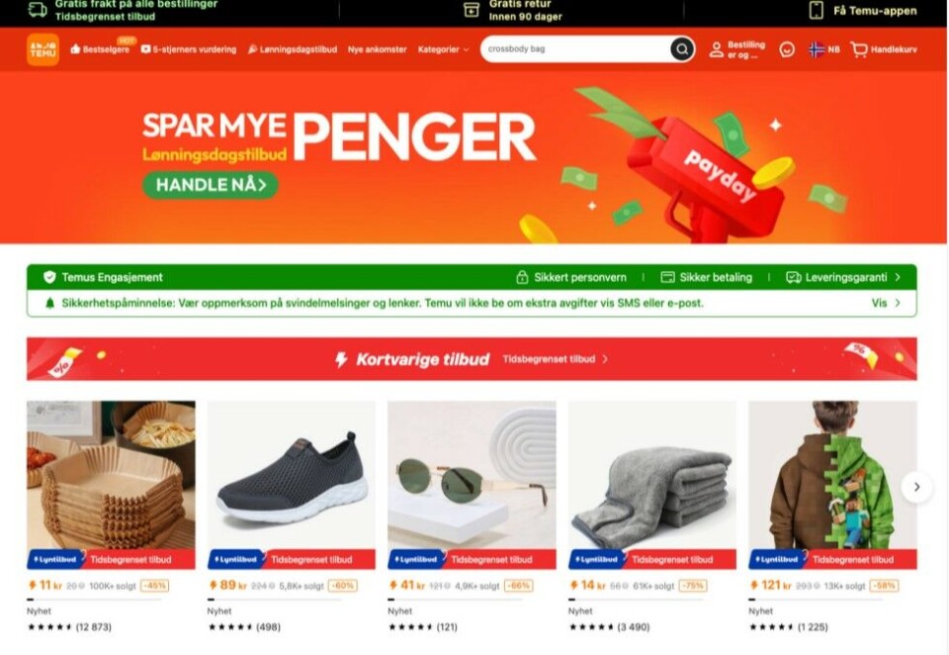Screen dimensions: 949x655
Task: Click the crossbody bag search field
Action: click(575, 49)
